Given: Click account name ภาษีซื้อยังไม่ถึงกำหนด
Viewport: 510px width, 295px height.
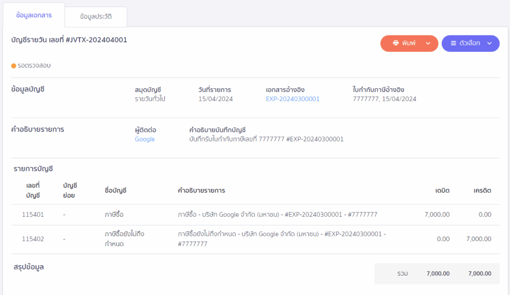Looking at the screenshot, I should tap(125, 239).
